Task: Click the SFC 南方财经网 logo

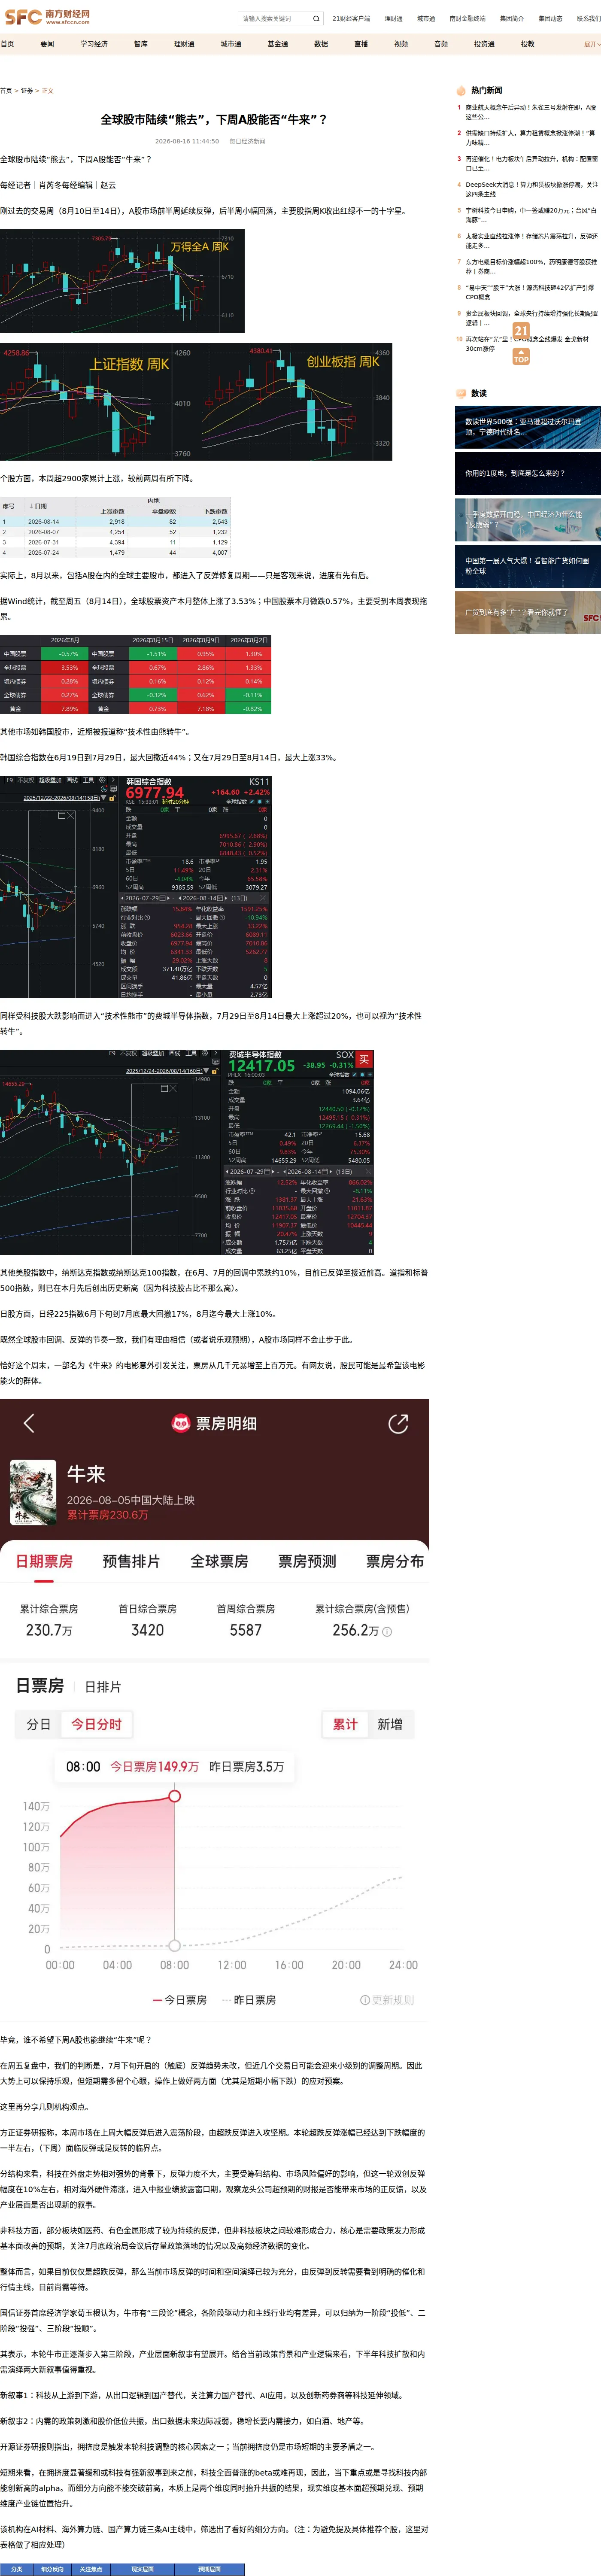Action: 47,17
